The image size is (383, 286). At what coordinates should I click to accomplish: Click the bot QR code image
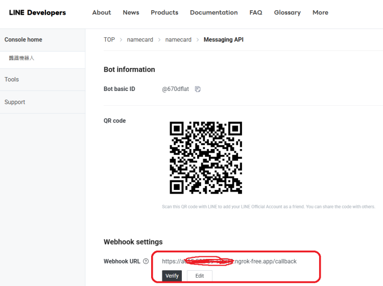tap(206, 158)
